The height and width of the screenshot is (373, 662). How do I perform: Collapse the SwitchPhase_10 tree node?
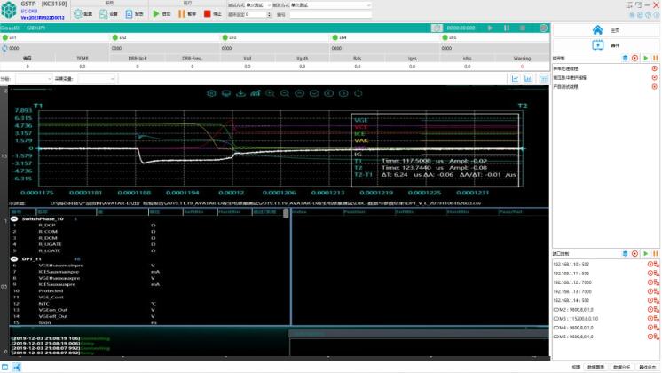pos(14,218)
